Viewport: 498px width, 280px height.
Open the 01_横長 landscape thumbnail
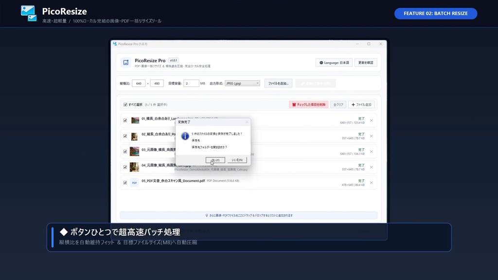point(135,121)
